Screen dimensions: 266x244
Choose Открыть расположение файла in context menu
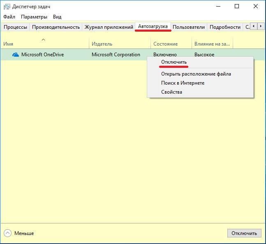200,74
